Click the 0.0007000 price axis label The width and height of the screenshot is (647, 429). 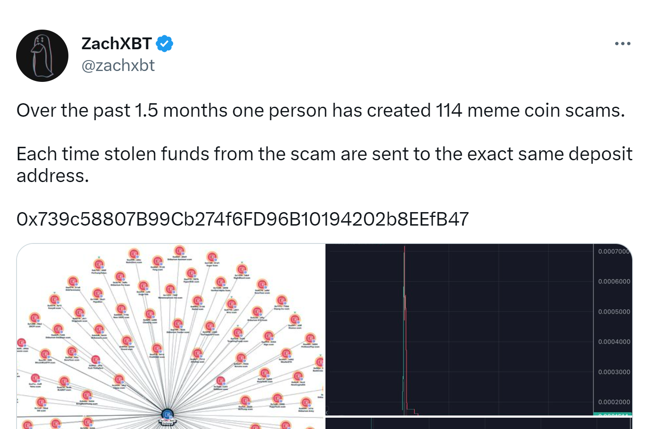point(614,251)
